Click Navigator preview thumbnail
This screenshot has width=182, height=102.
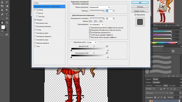click(164, 11)
